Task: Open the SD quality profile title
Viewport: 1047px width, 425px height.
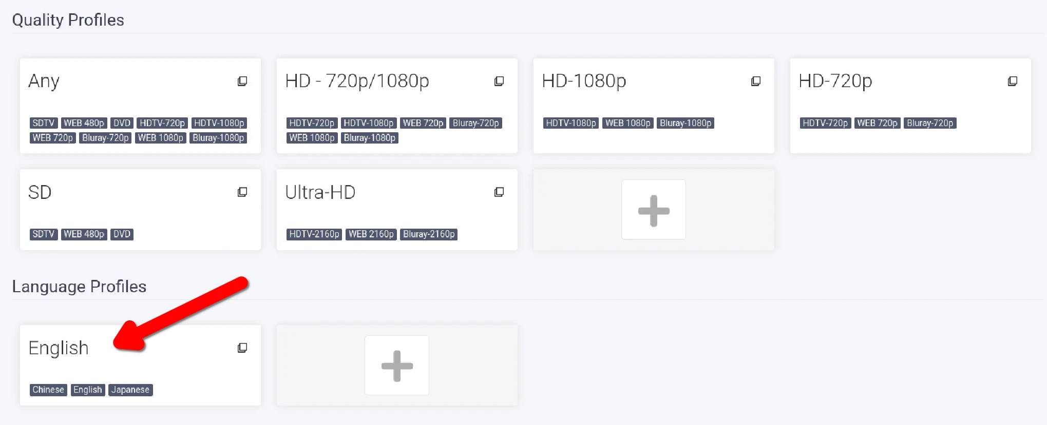Action: pos(40,193)
